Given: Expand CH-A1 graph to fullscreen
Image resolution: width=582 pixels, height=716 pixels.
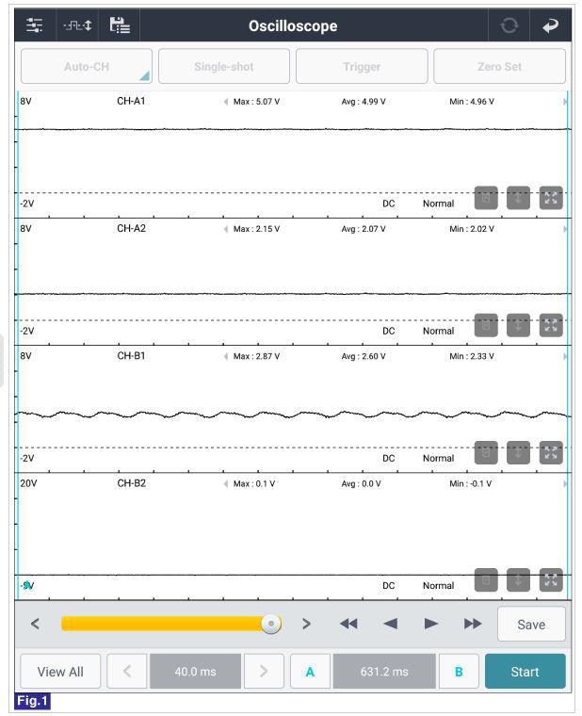Looking at the screenshot, I should [x=551, y=198].
